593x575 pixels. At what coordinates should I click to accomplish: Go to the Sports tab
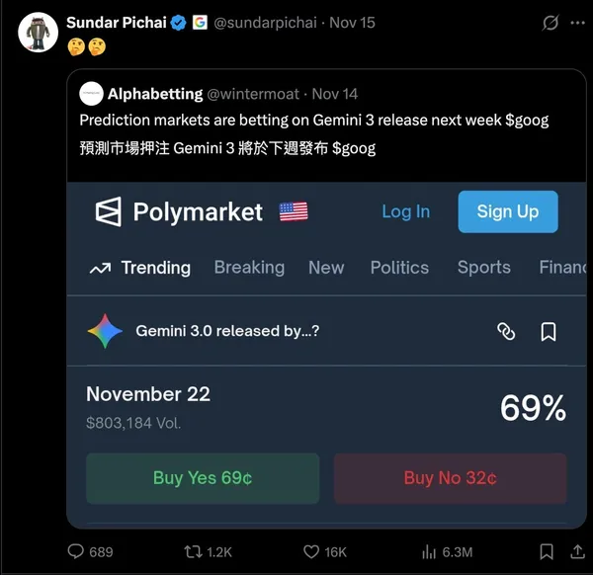(483, 268)
